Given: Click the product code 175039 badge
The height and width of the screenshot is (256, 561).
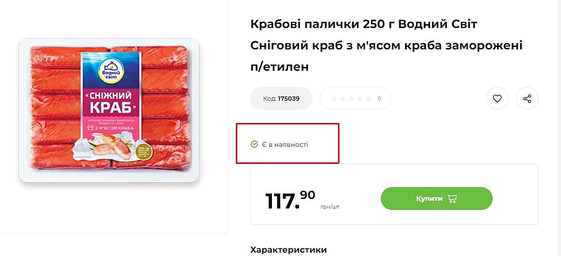Looking at the screenshot, I should tap(281, 99).
